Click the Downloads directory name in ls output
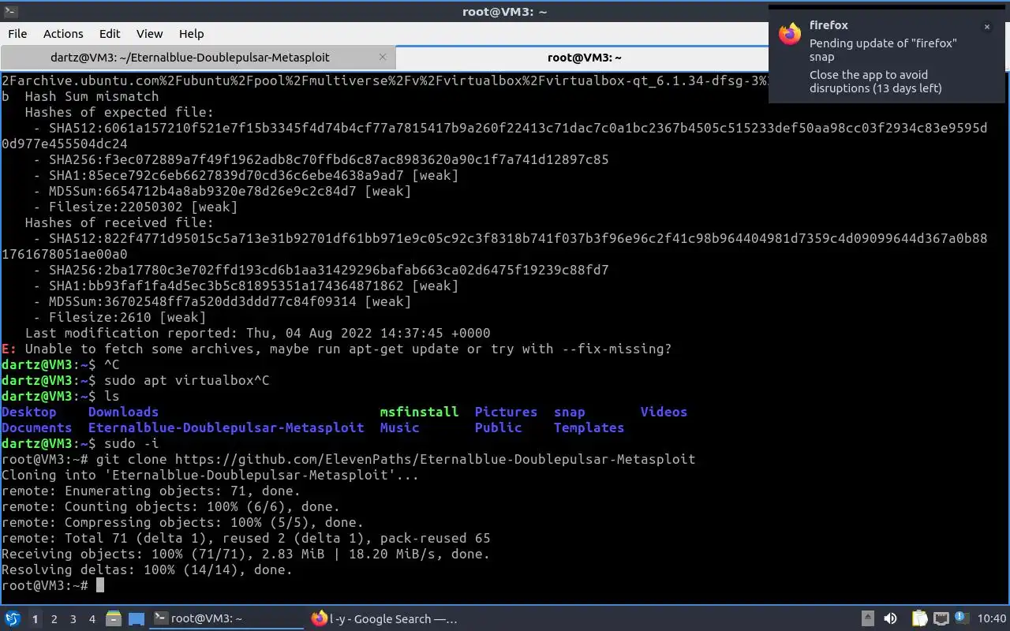Screen dimensions: 1010x631 click(x=123, y=412)
